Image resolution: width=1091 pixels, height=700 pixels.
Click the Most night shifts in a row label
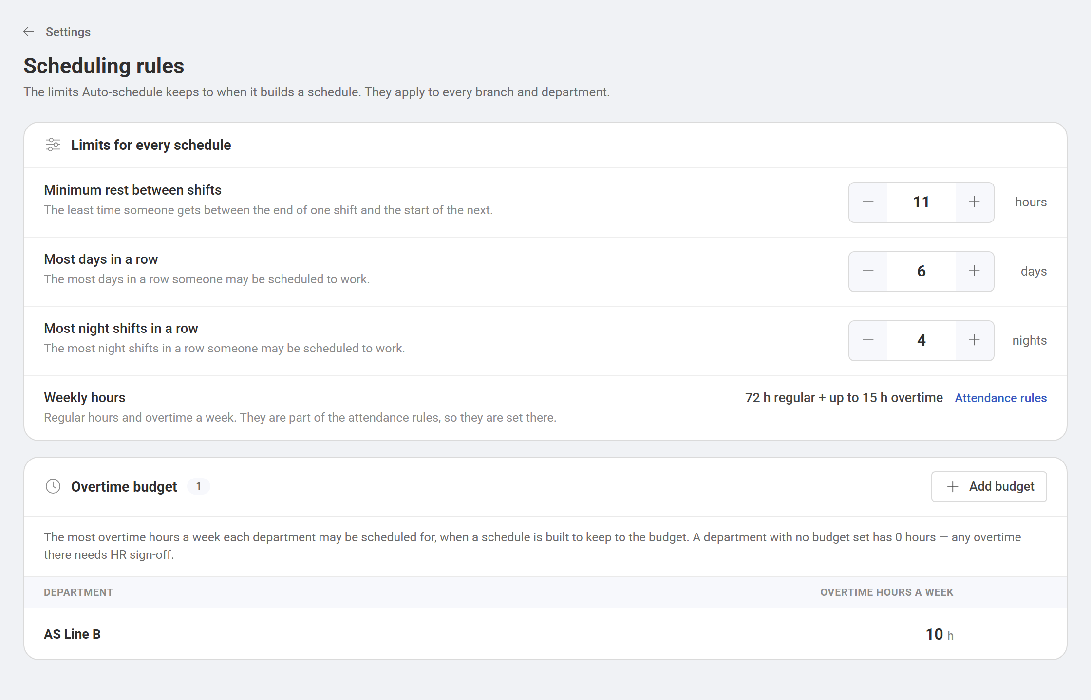pos(121,328)
